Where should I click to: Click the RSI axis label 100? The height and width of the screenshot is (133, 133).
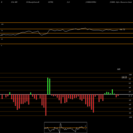coord(2,24)
